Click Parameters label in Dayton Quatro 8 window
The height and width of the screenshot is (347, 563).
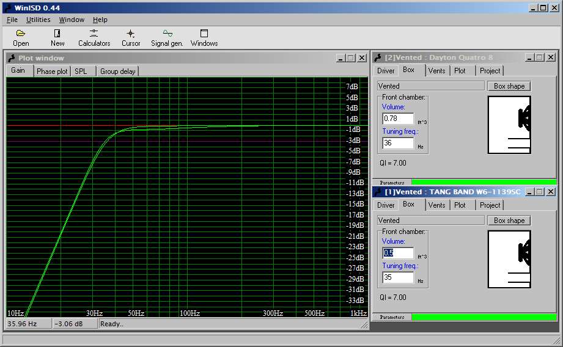pyautogui.click(x=392, y=182)
